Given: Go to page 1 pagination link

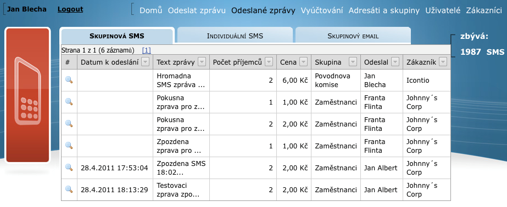Looking at the screenshot, I should tap(147, 50).
